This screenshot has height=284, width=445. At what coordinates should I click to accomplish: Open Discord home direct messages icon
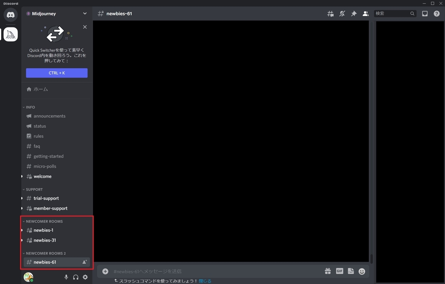[x=11, y=15]
